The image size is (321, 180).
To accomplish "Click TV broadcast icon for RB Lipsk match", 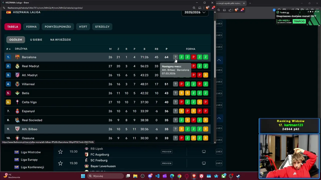I will tap(204, 151).
